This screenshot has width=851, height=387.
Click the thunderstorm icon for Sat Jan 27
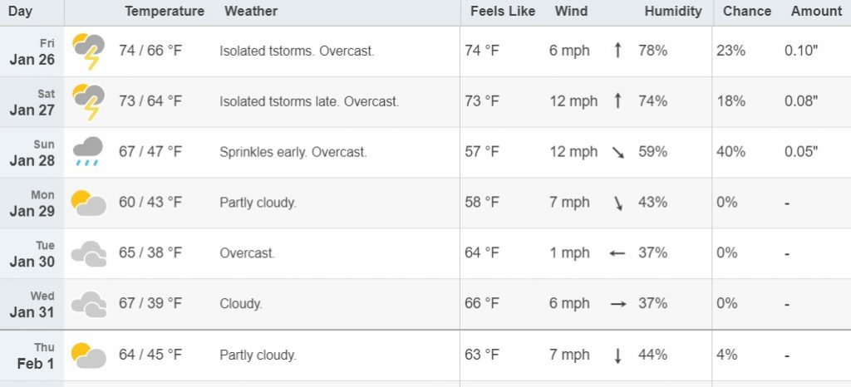(88, 102)
